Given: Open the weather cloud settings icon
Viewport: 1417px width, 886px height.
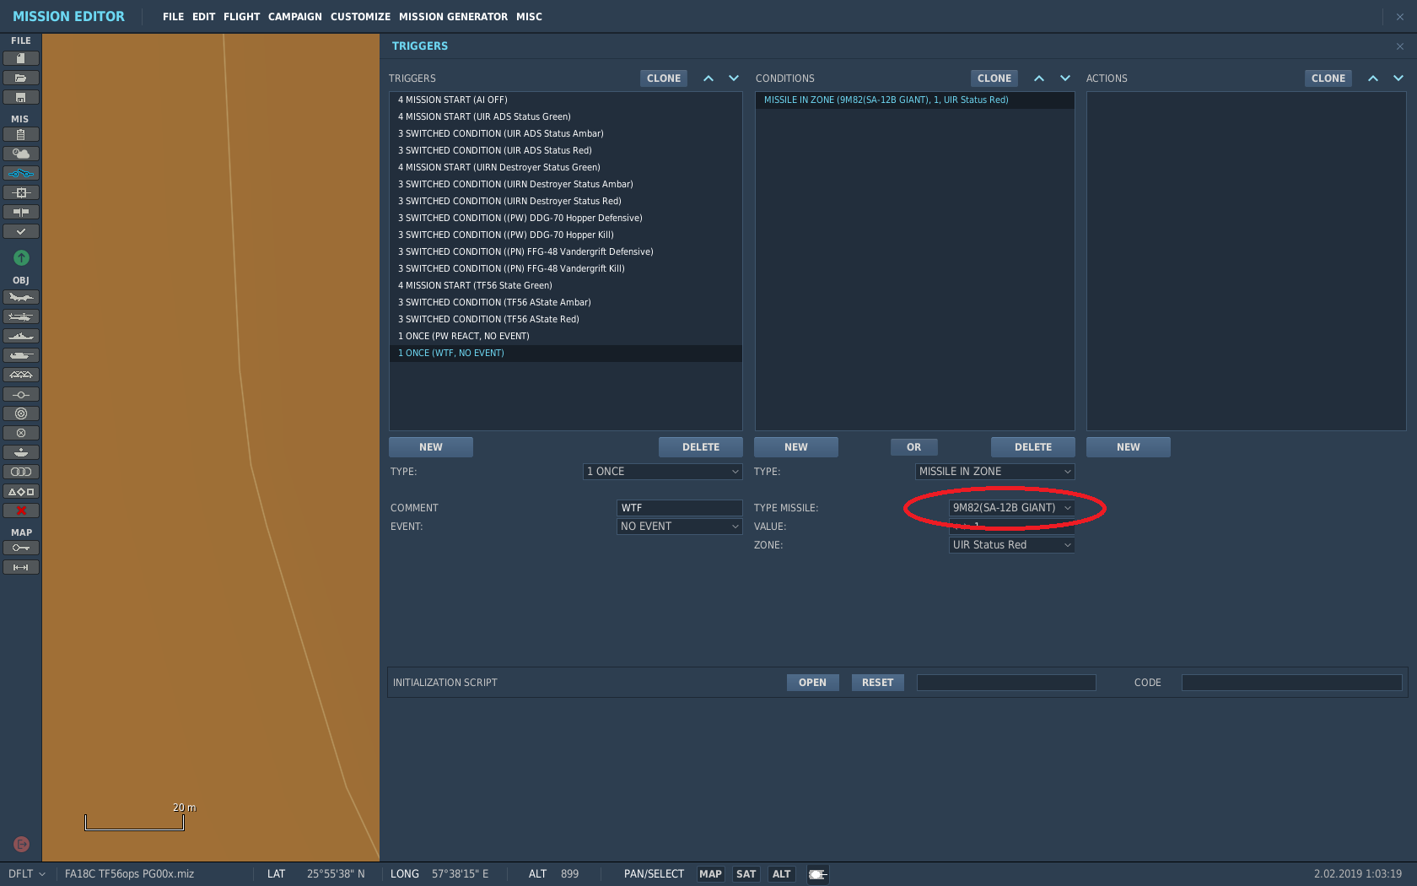Looking at the screenshot, I should [21, 154].
